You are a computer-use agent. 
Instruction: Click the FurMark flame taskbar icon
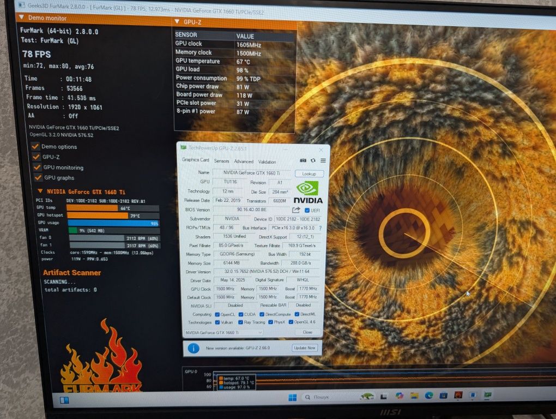[458, 394]
